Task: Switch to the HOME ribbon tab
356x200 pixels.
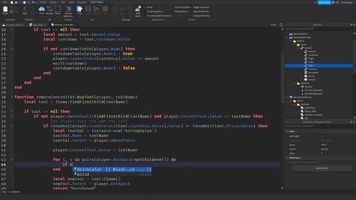Action: tap(43, 2)
